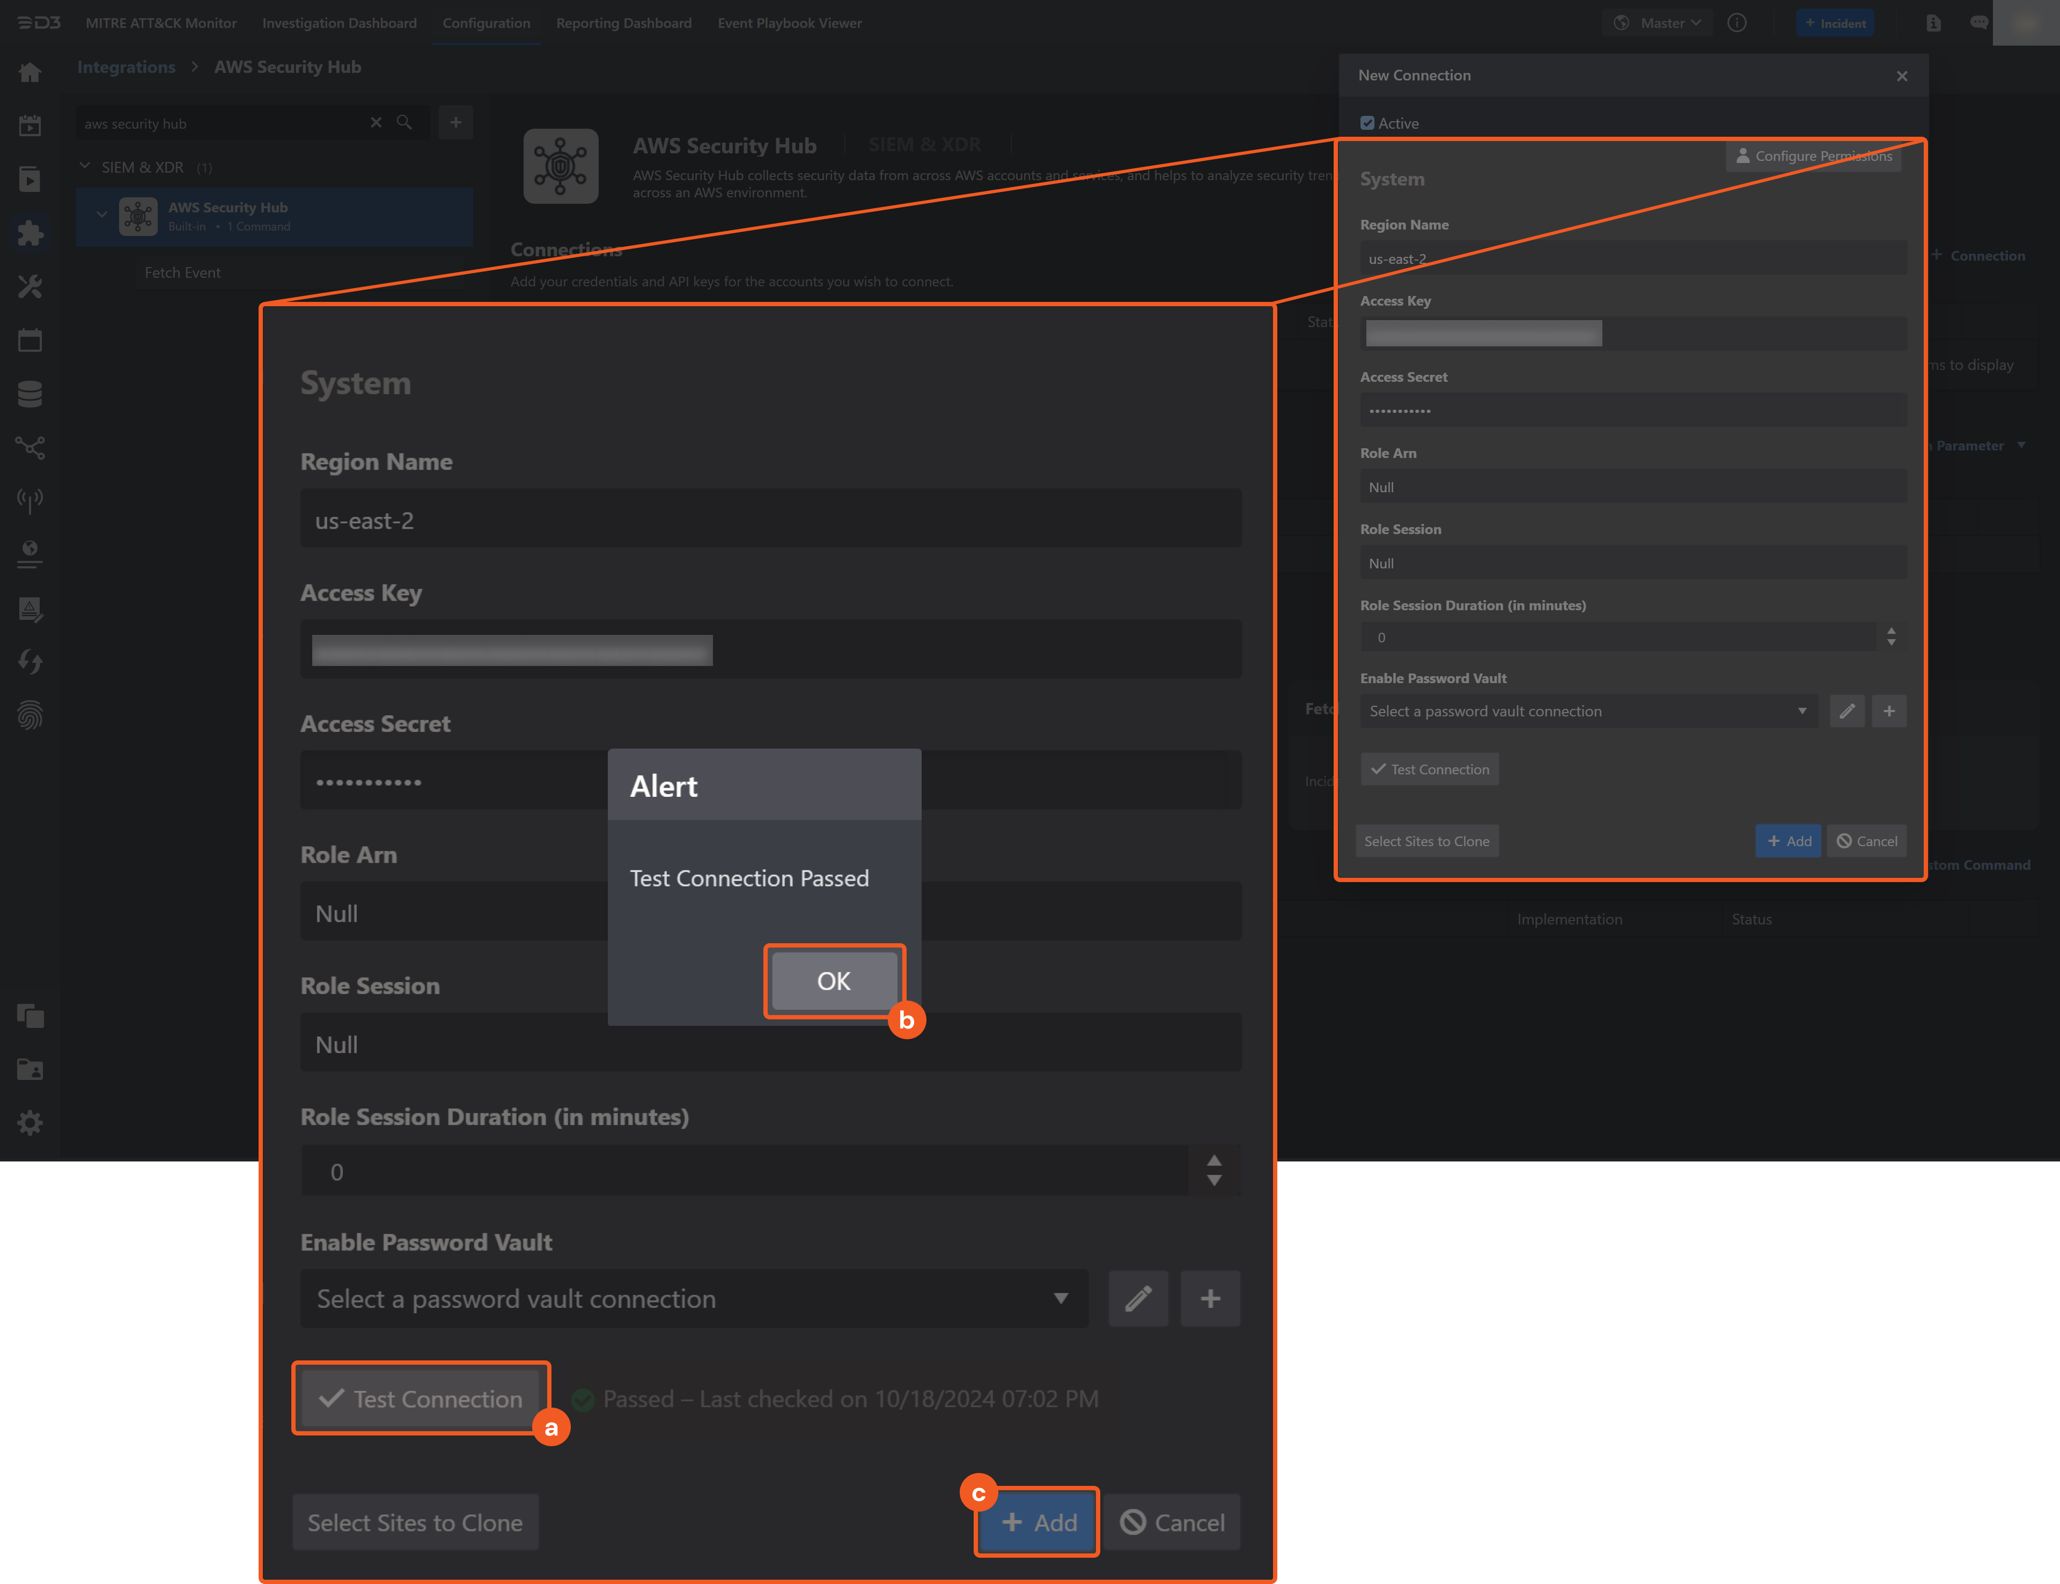Image resolution: width=2060 pixels, height=1584 pixels.
Task: Click the enlarged Add button
Action: pos(1038,1522)
